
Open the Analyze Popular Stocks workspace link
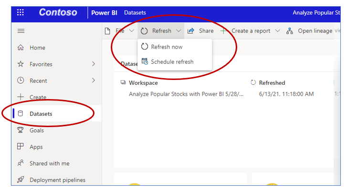click(x=186, y=94)
